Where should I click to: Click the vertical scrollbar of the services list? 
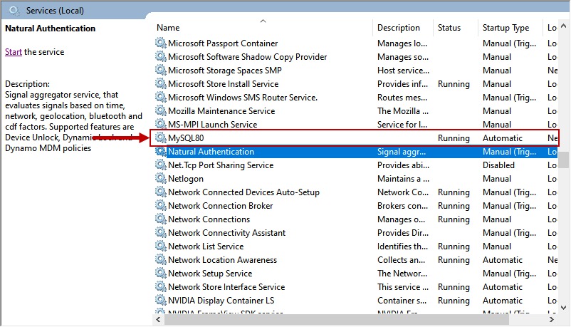click(x=564, y=214)
